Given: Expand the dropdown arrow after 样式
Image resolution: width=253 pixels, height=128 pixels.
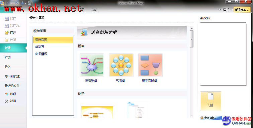Looking at the screenshot, I should coord(232,9).
